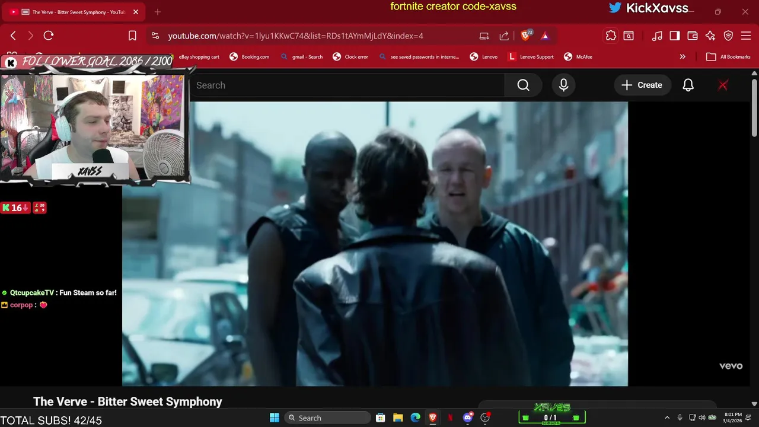Open the tab search icon in the toolbar
This screenshot has height=427, width=759.
pos(629,36)
